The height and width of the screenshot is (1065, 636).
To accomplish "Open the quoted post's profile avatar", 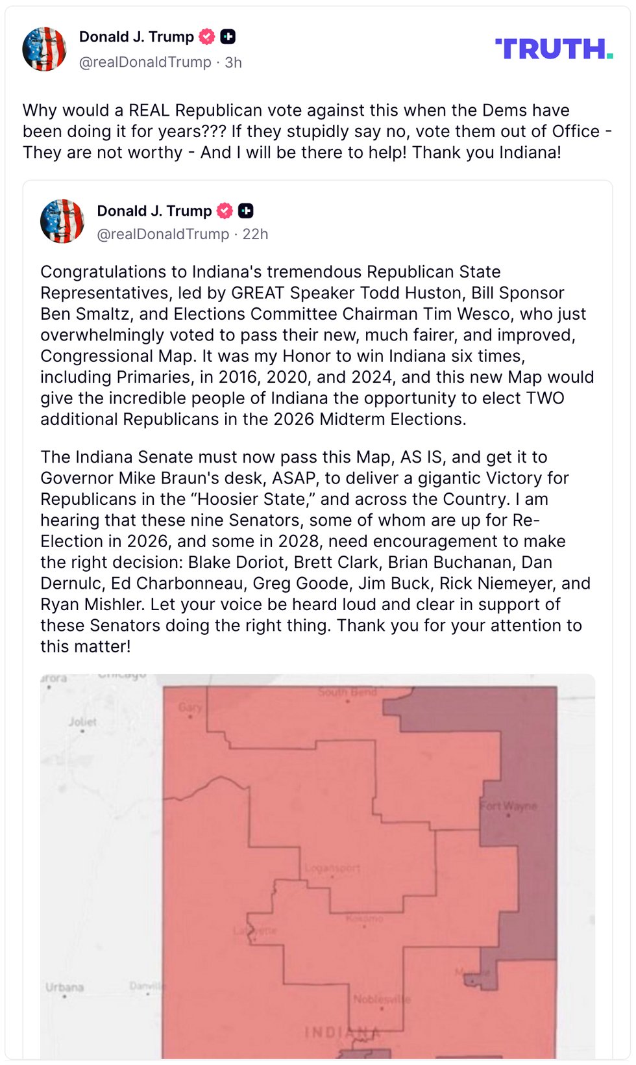I will click(62, 222).
